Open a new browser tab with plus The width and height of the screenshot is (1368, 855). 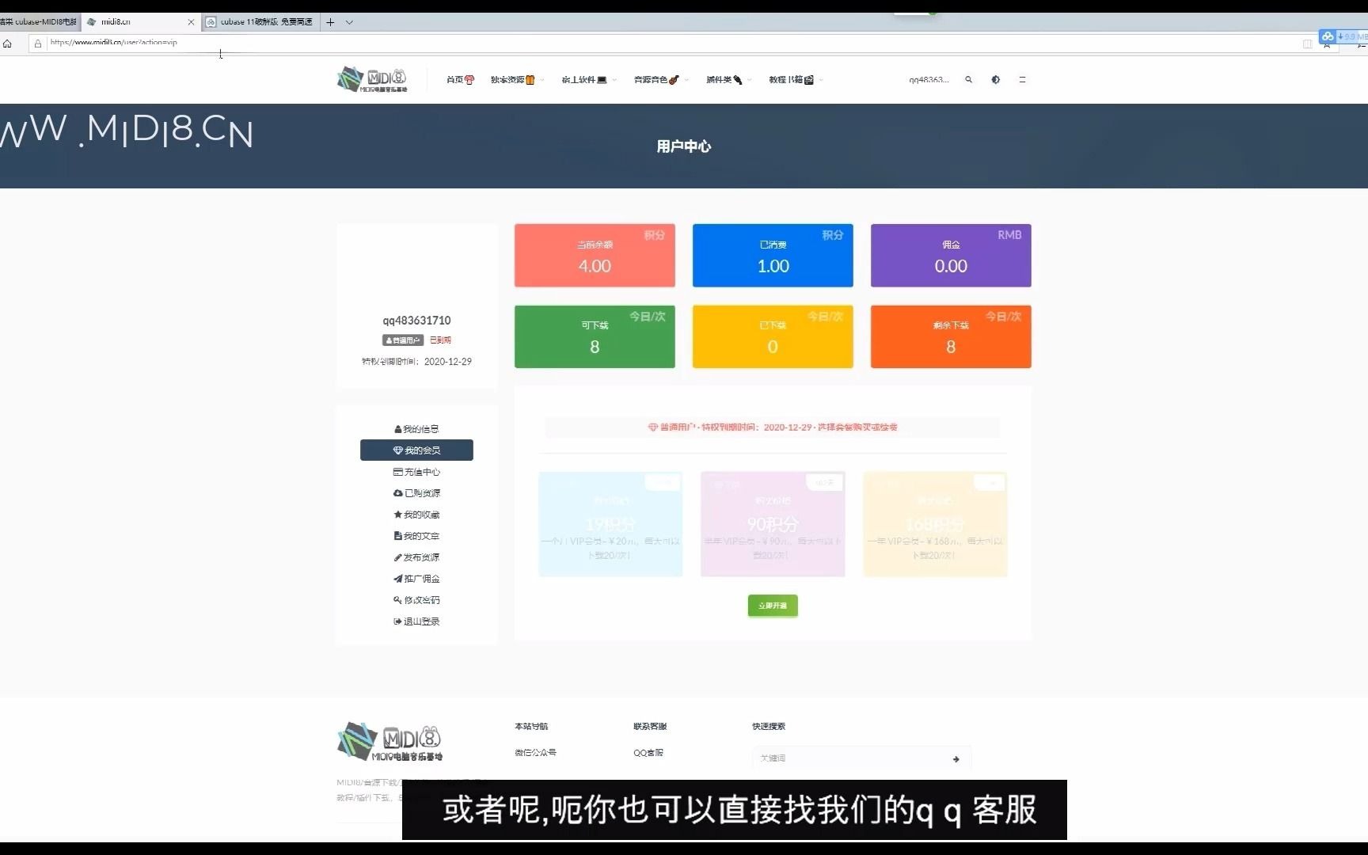pyautogui.click(x=330, y=22)
